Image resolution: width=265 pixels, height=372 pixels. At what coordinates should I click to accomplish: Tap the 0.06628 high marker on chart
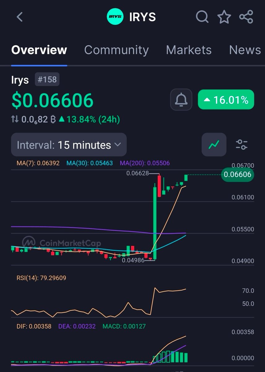tap(137, 174)
